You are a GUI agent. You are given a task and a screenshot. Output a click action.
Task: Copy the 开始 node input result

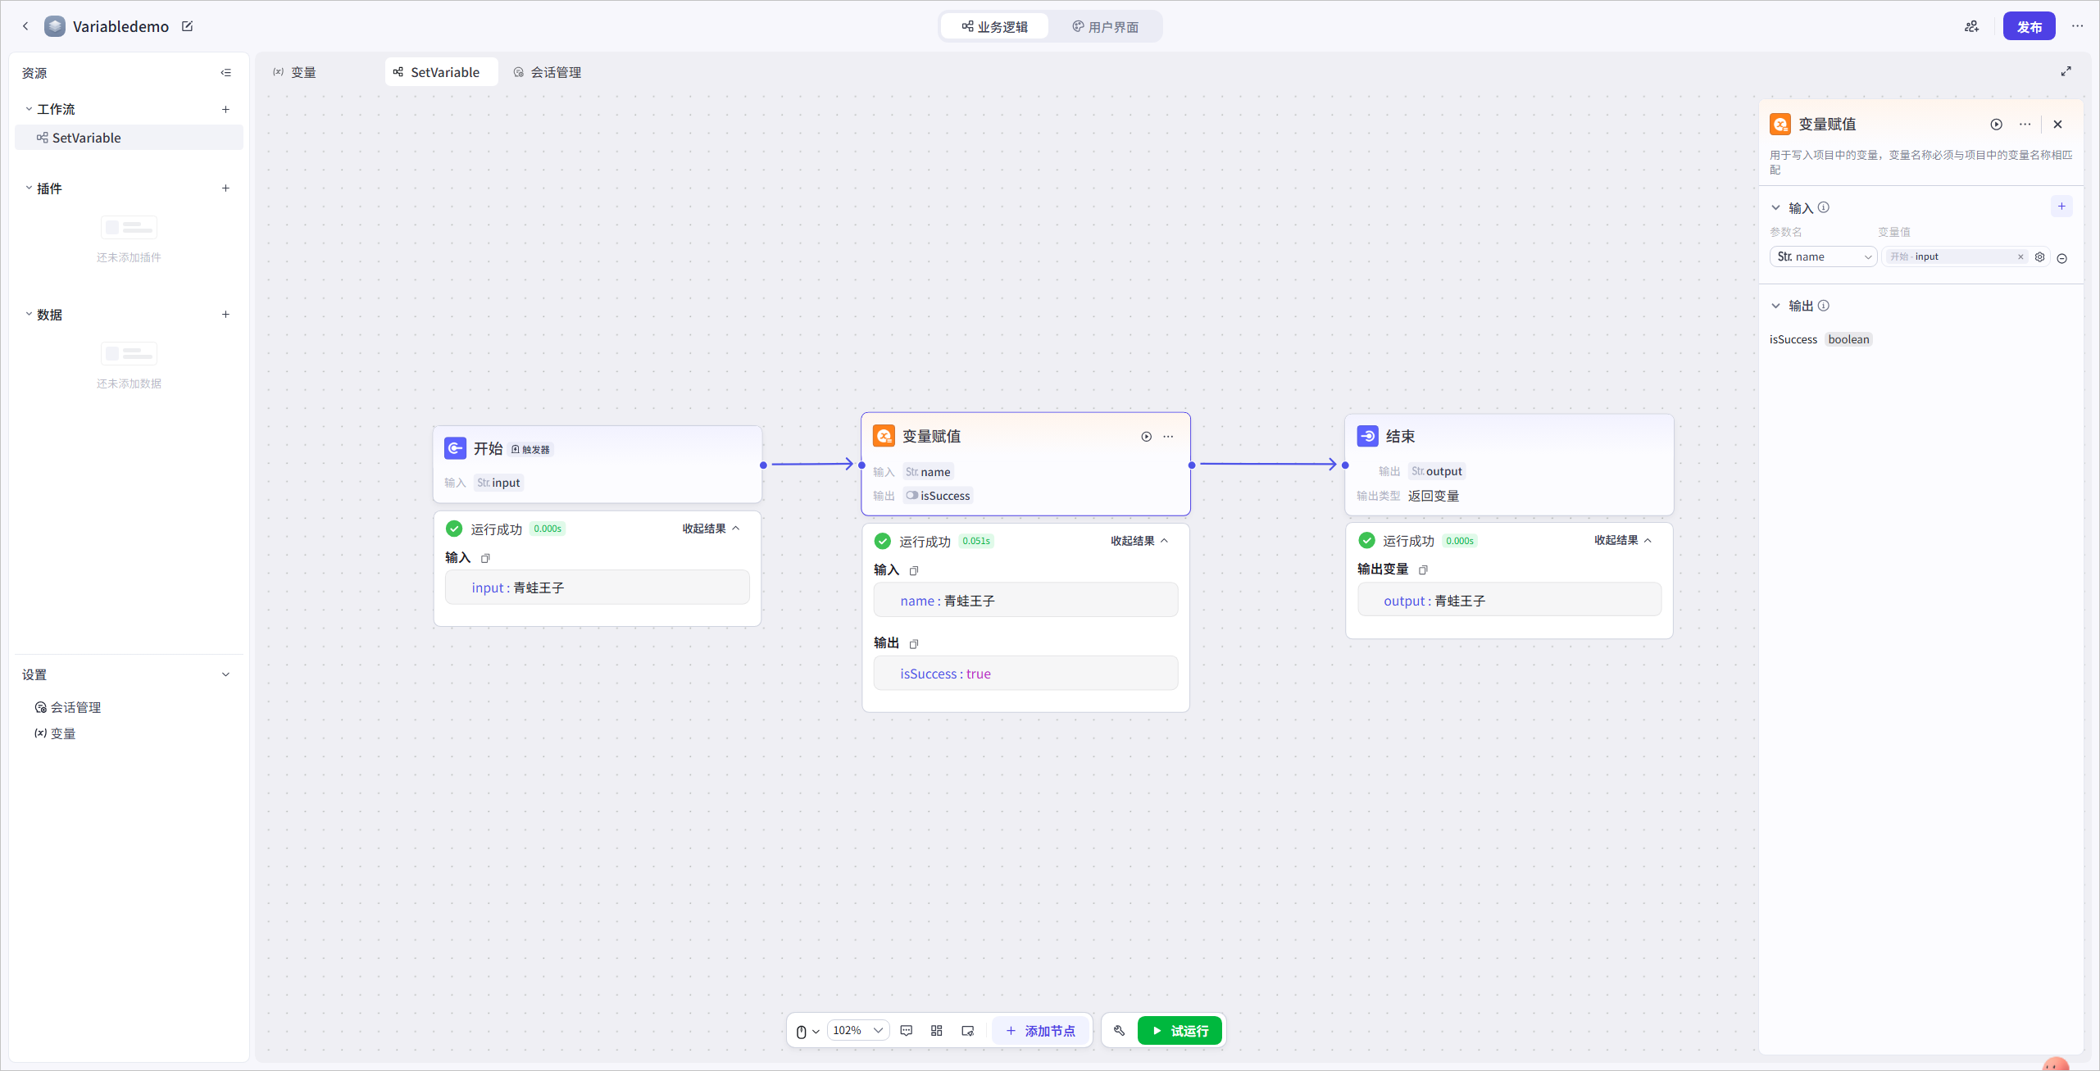tap(485, 558)
